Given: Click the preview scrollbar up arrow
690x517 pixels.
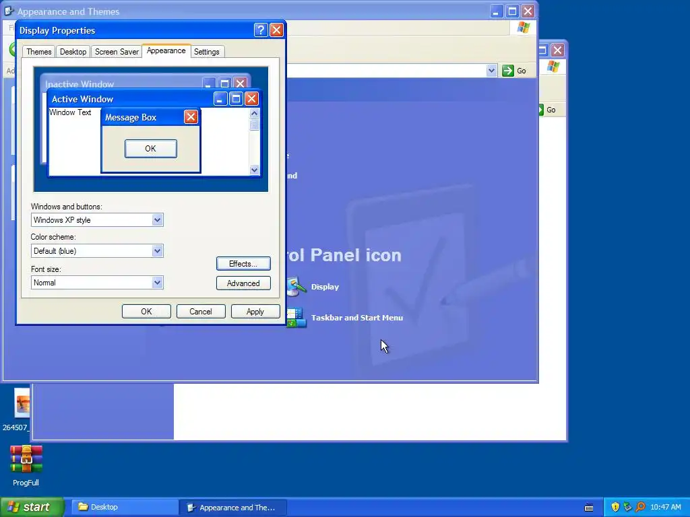Looking at the screenshot, I should pyautogui.click(x=254, y=113).
